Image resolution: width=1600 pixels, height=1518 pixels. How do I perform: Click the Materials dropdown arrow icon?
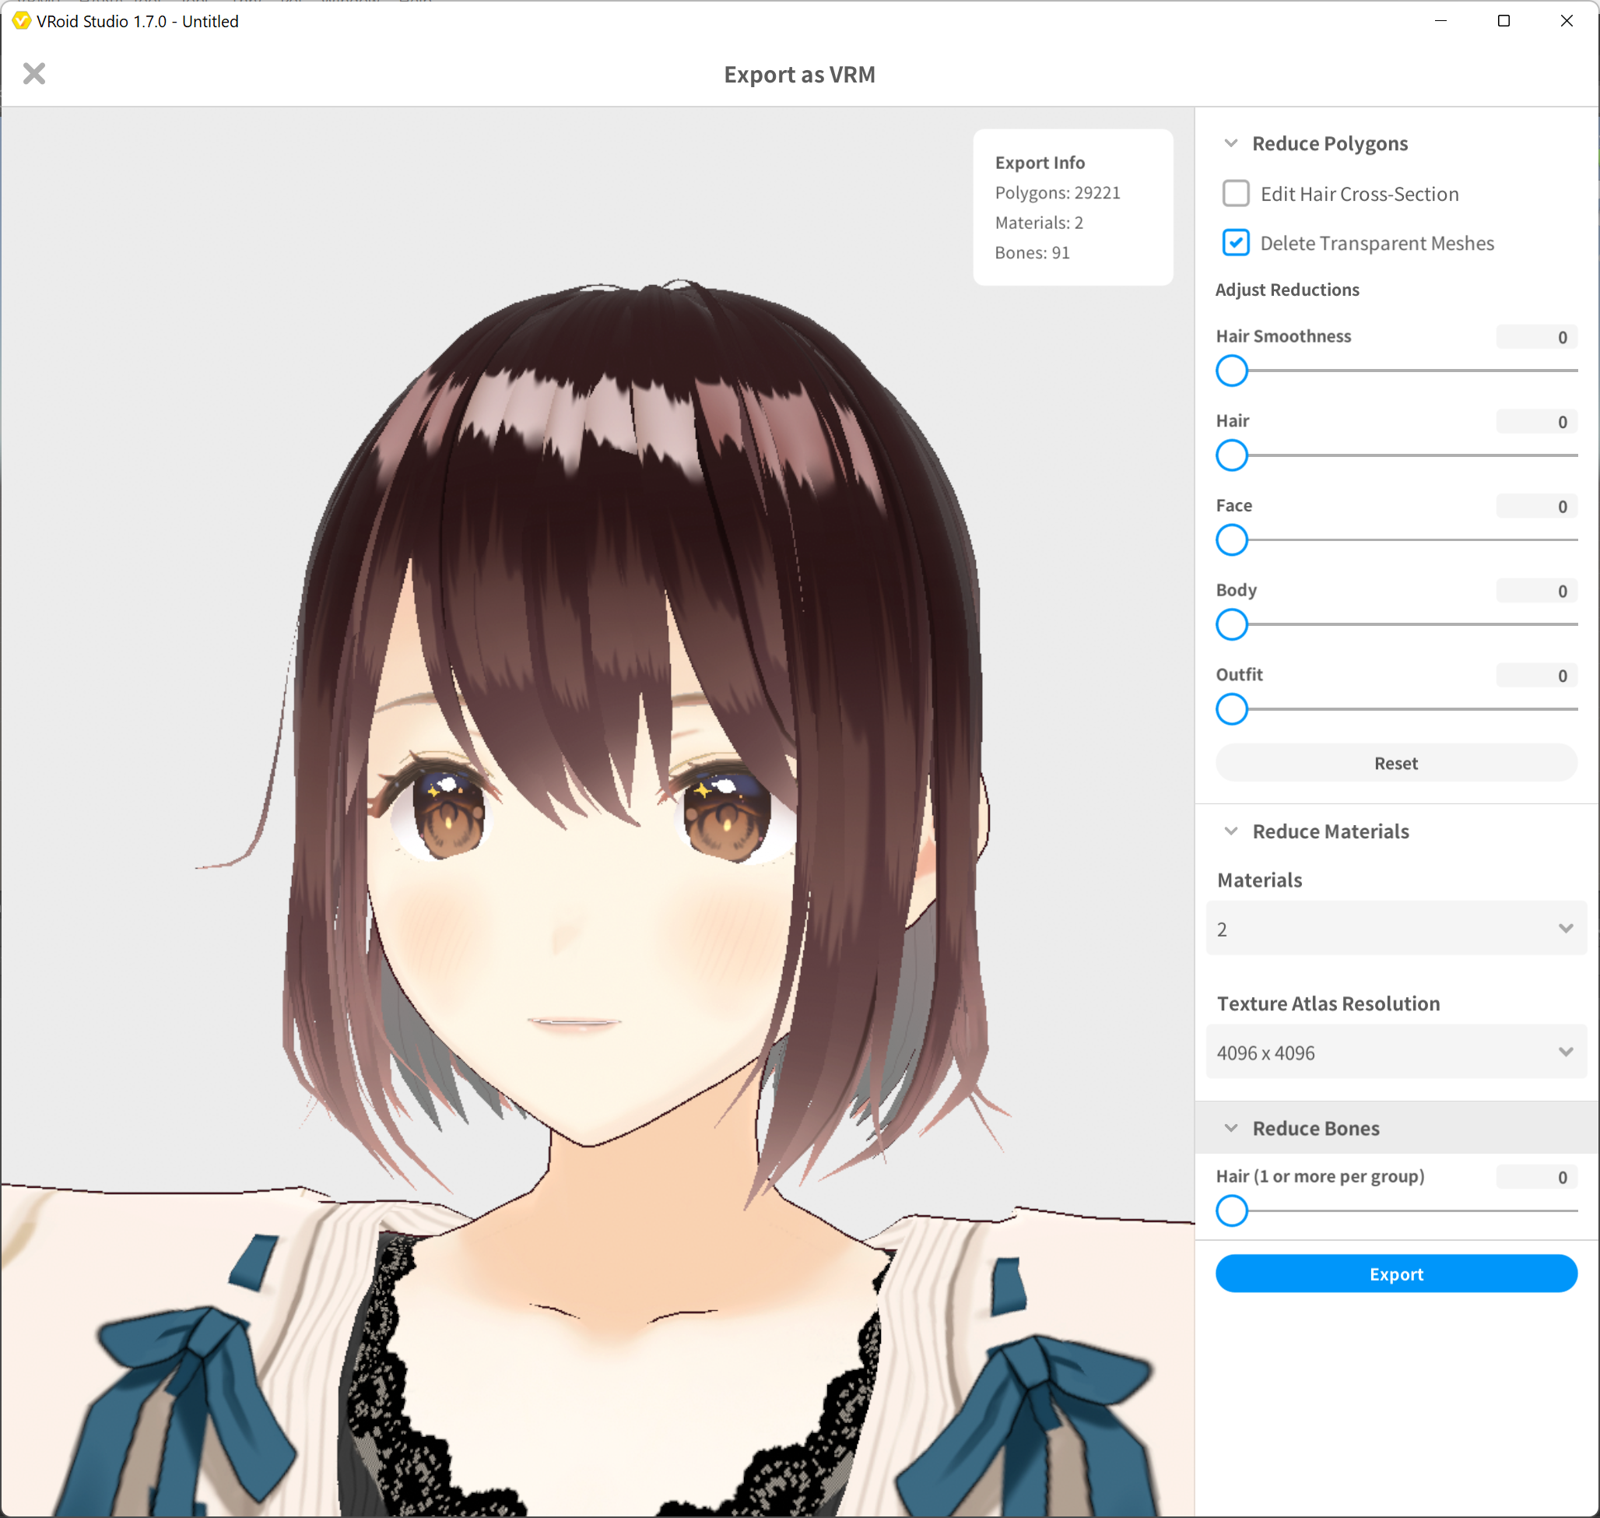pyautogui.click(x=1566, y=928)
